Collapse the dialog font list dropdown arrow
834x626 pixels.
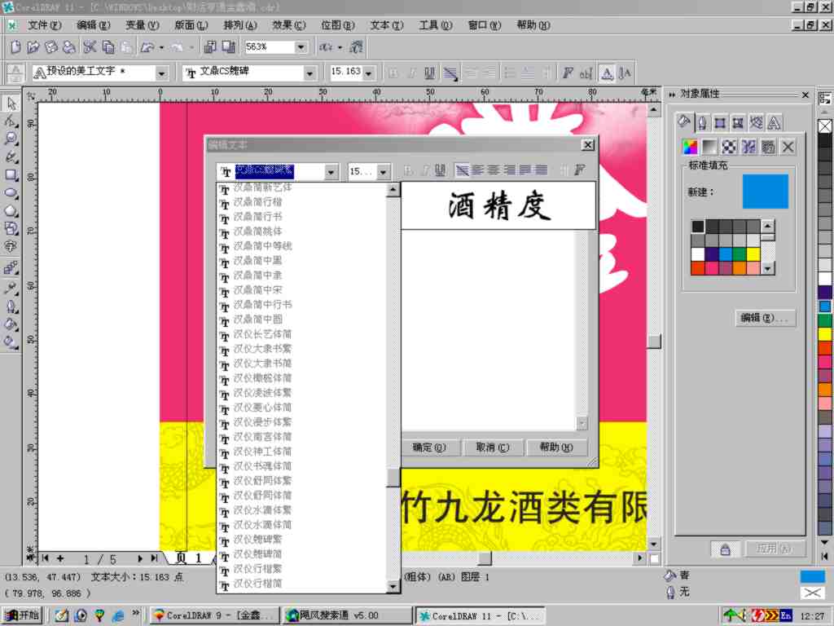pos(331,172)
